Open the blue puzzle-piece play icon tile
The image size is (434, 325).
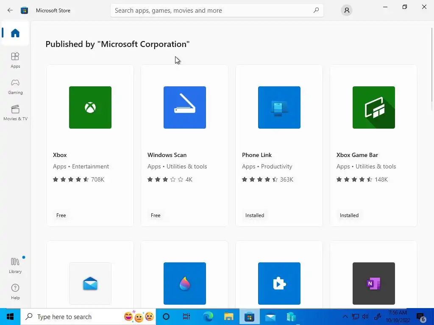[x=279, y=283]
